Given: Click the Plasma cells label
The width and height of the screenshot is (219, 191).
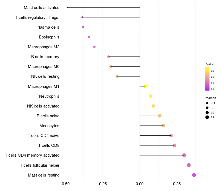Looking at the screenshot, I should coord(48,27).
